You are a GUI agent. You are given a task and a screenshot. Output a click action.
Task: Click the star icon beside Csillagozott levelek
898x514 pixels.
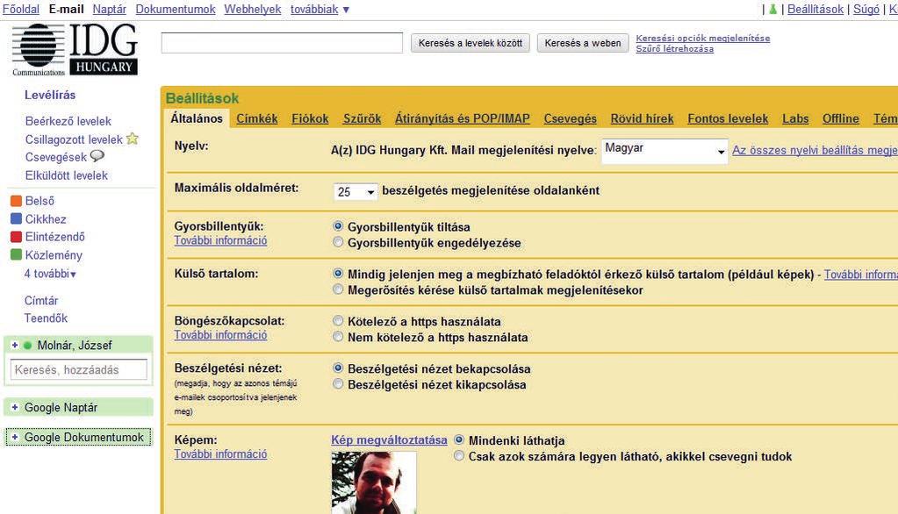click(133, 139)
